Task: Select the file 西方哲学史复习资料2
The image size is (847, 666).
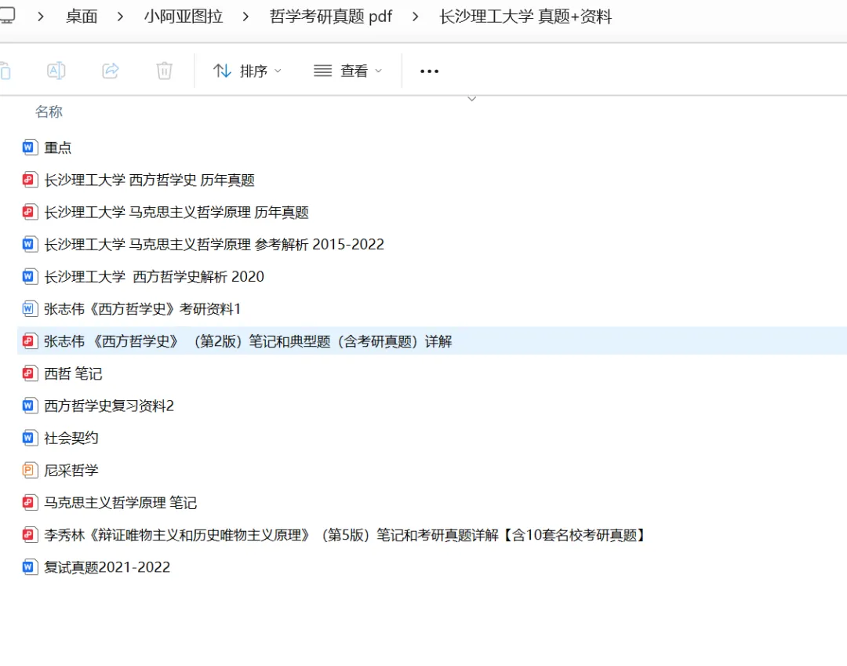Action: pos(109,406)
